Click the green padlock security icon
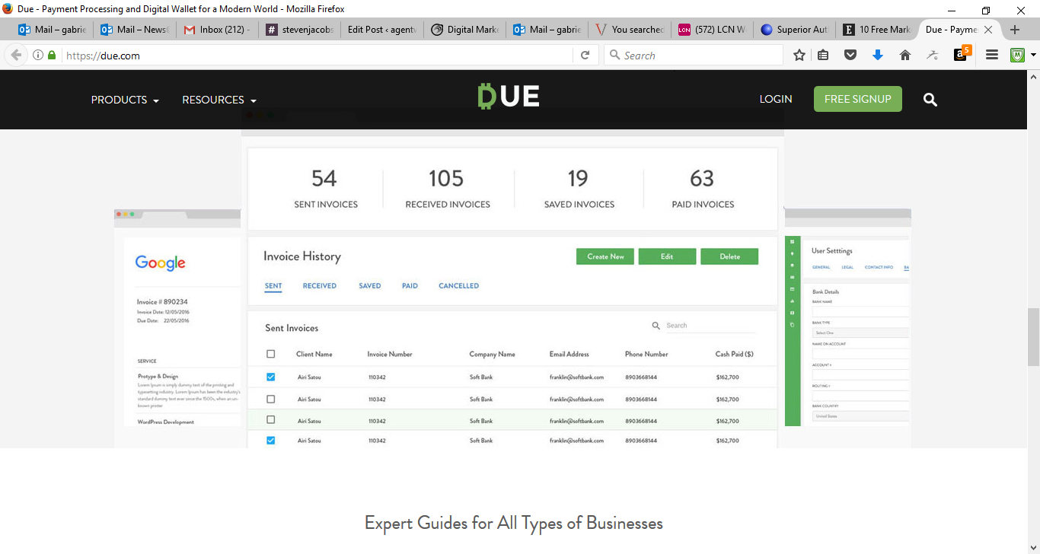Viewport: 1040px width, 554px height. pyautogui.click(x=52, y=55)
